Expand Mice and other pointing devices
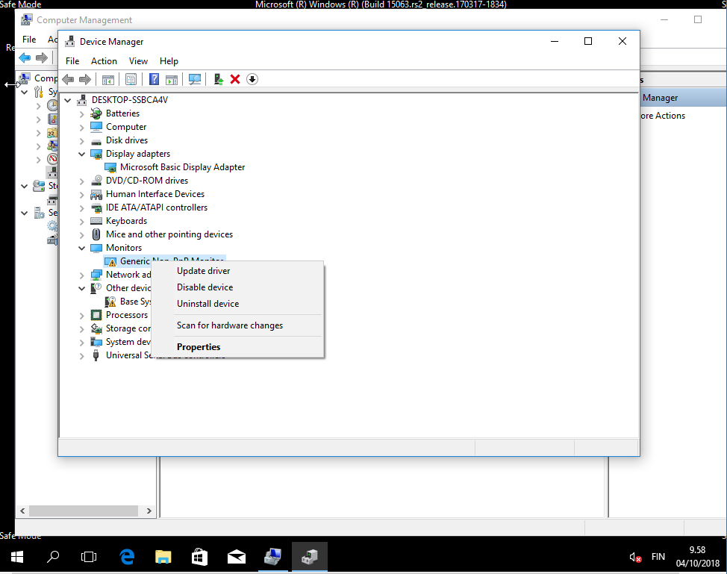Screen dimensions: 727x574 (x=81, y=235)
